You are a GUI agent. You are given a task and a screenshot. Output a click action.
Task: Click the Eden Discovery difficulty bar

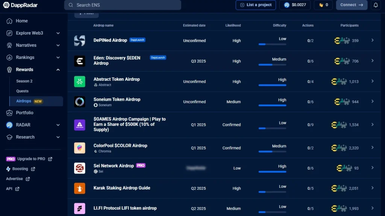pyautogui.click(x=272, y=65)
